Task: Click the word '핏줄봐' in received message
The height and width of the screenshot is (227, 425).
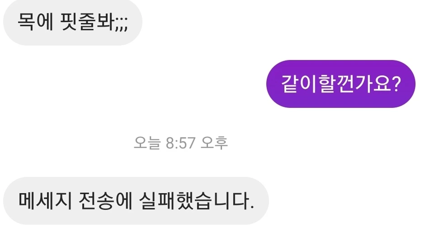Action: [x=87, y=22]
